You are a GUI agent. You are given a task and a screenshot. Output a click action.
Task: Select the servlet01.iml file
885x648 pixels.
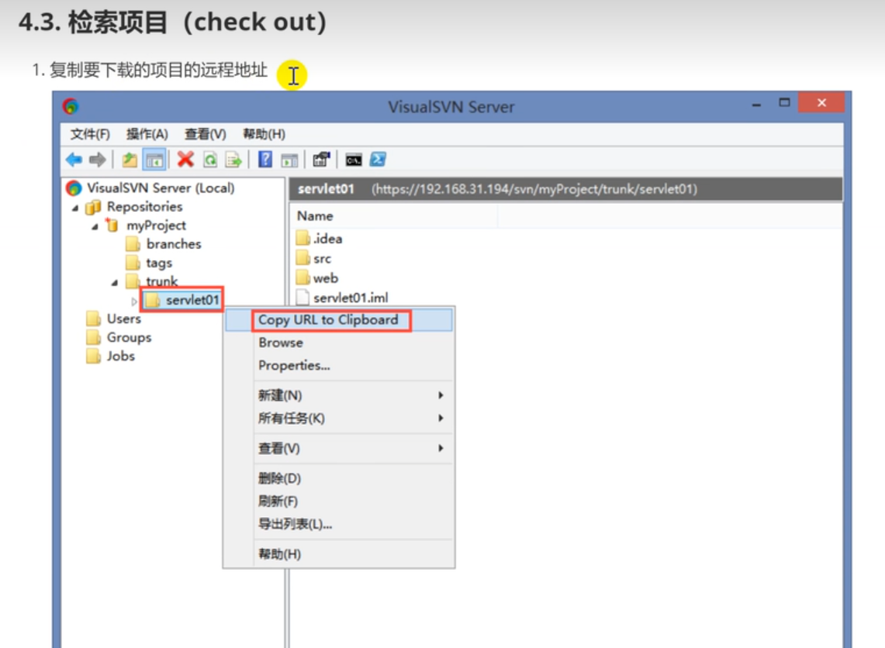tap(342, 298)
